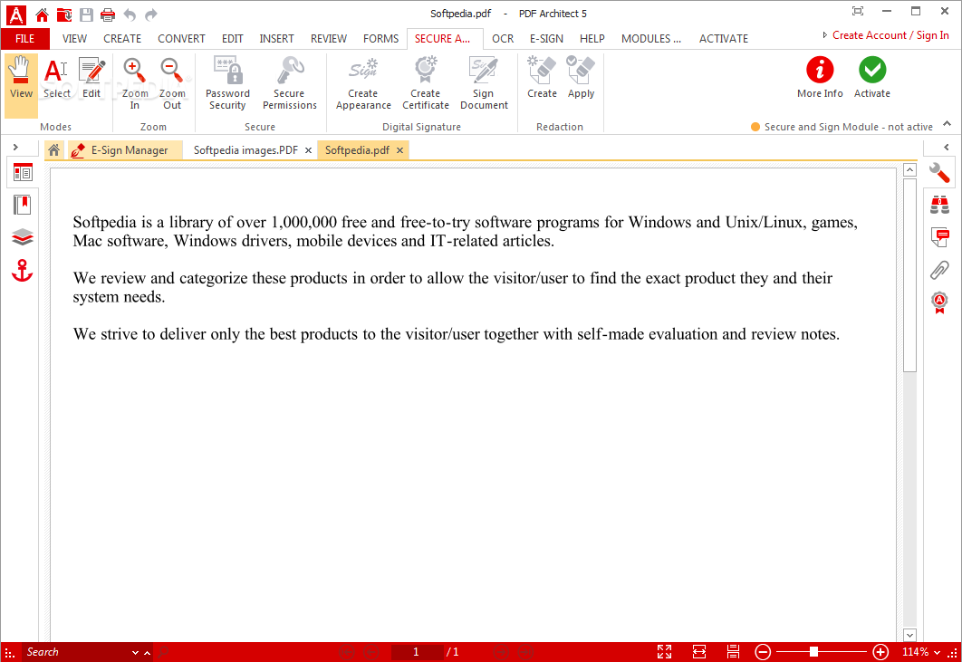The image size is (962, 662).
Task: Collapse the right side panel arrow
Action: (946, 148)
